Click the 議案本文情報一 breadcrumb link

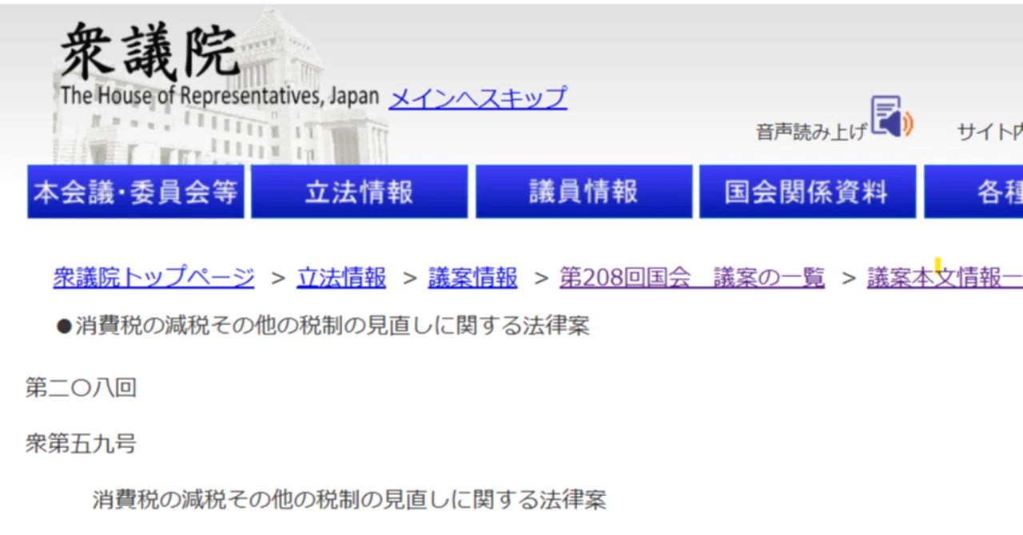click(x=945, y=277)
